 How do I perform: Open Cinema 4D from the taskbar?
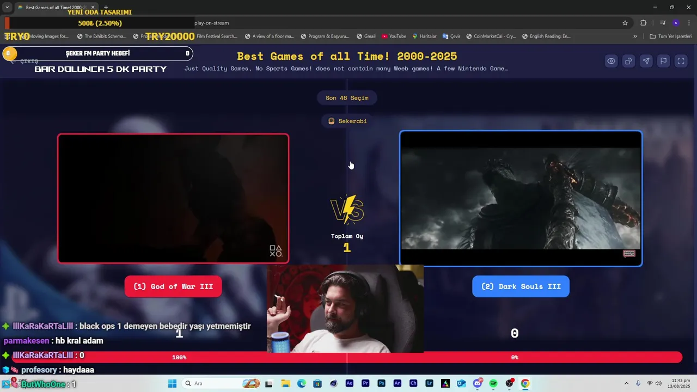pyautogui.click(x=334, y=383)
